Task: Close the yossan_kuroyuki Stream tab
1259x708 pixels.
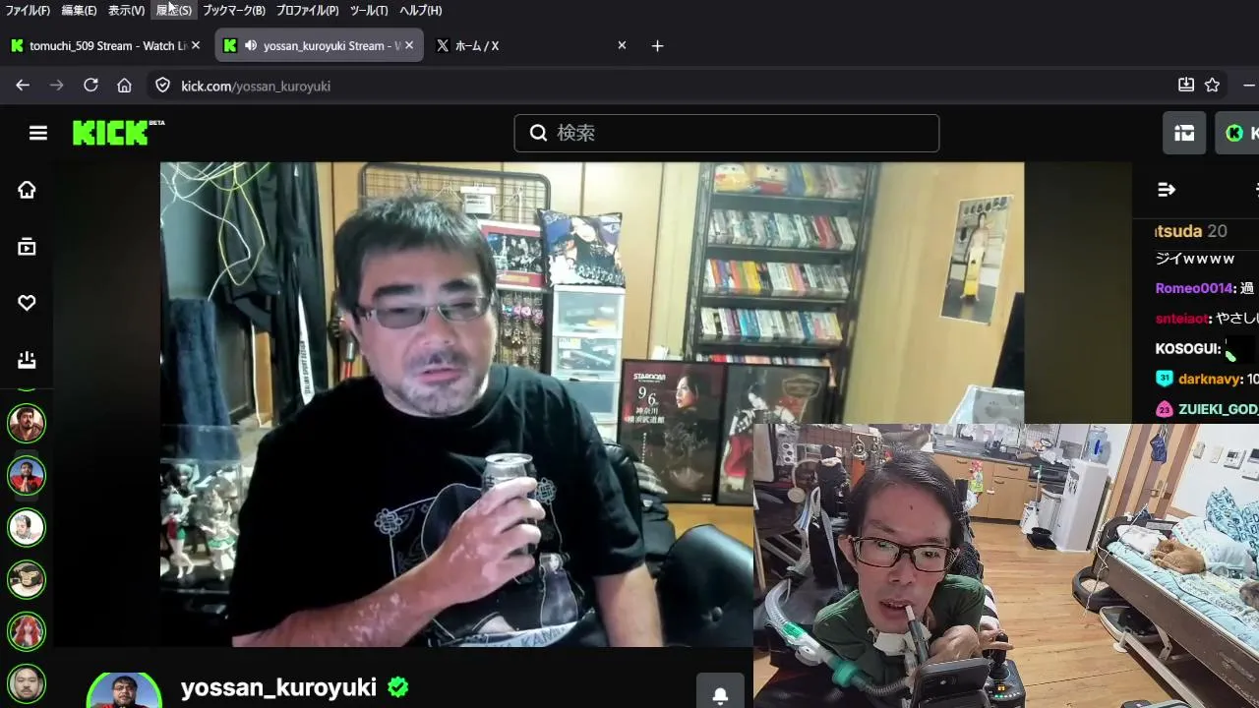Action: 409,45
